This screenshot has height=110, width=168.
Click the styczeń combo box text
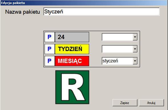[110, 61]
